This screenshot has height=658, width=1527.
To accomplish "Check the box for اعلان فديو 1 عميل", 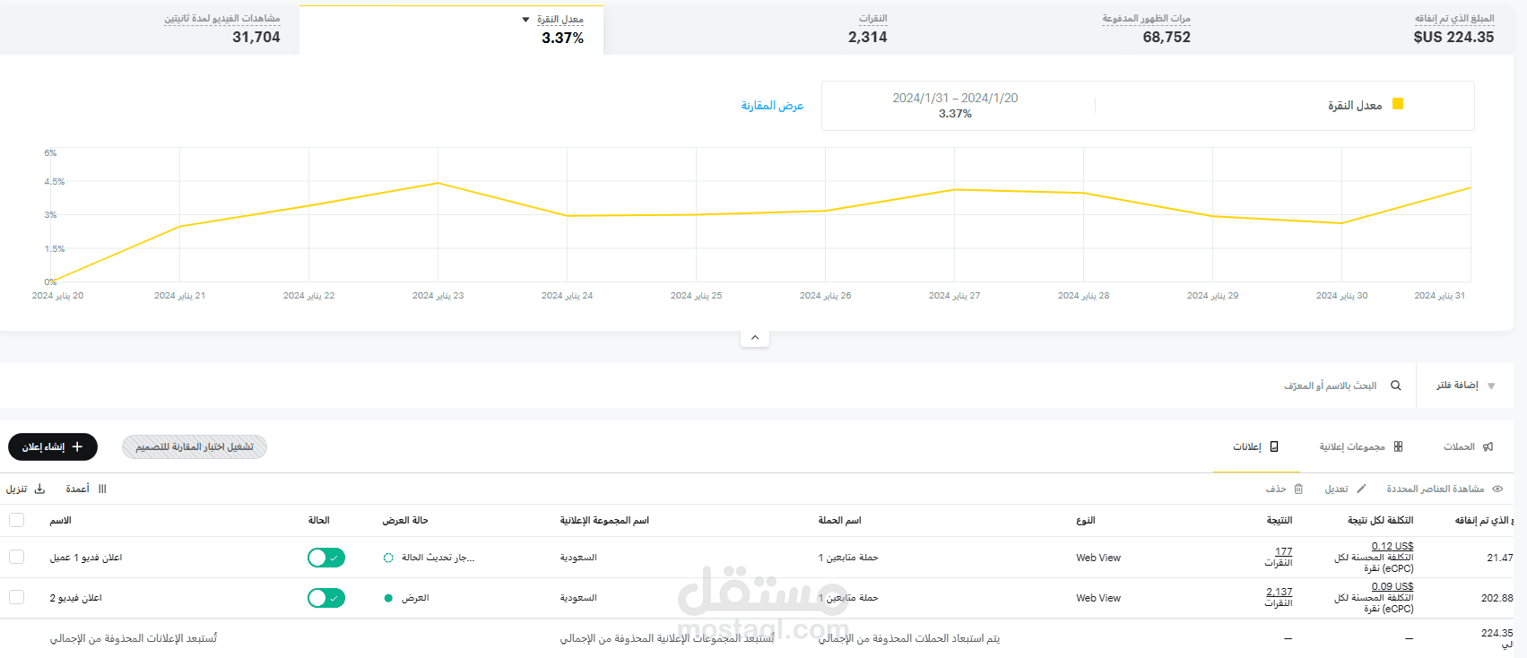I will (16, 557).
